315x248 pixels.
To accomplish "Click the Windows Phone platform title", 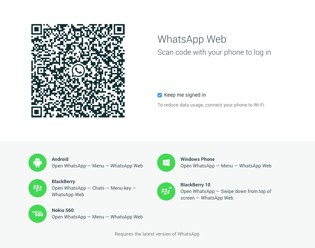I will (198, 159).
